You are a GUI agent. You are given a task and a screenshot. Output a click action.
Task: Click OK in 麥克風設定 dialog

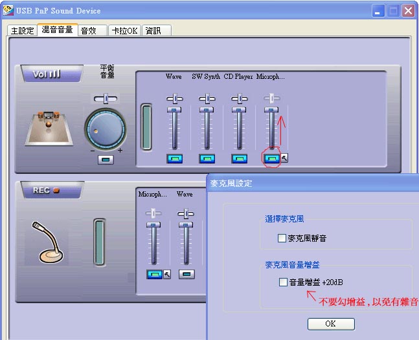coord(331,324)
